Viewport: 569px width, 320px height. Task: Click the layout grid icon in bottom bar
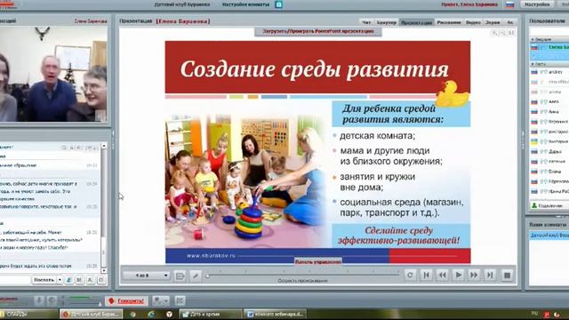click(180, 300)
